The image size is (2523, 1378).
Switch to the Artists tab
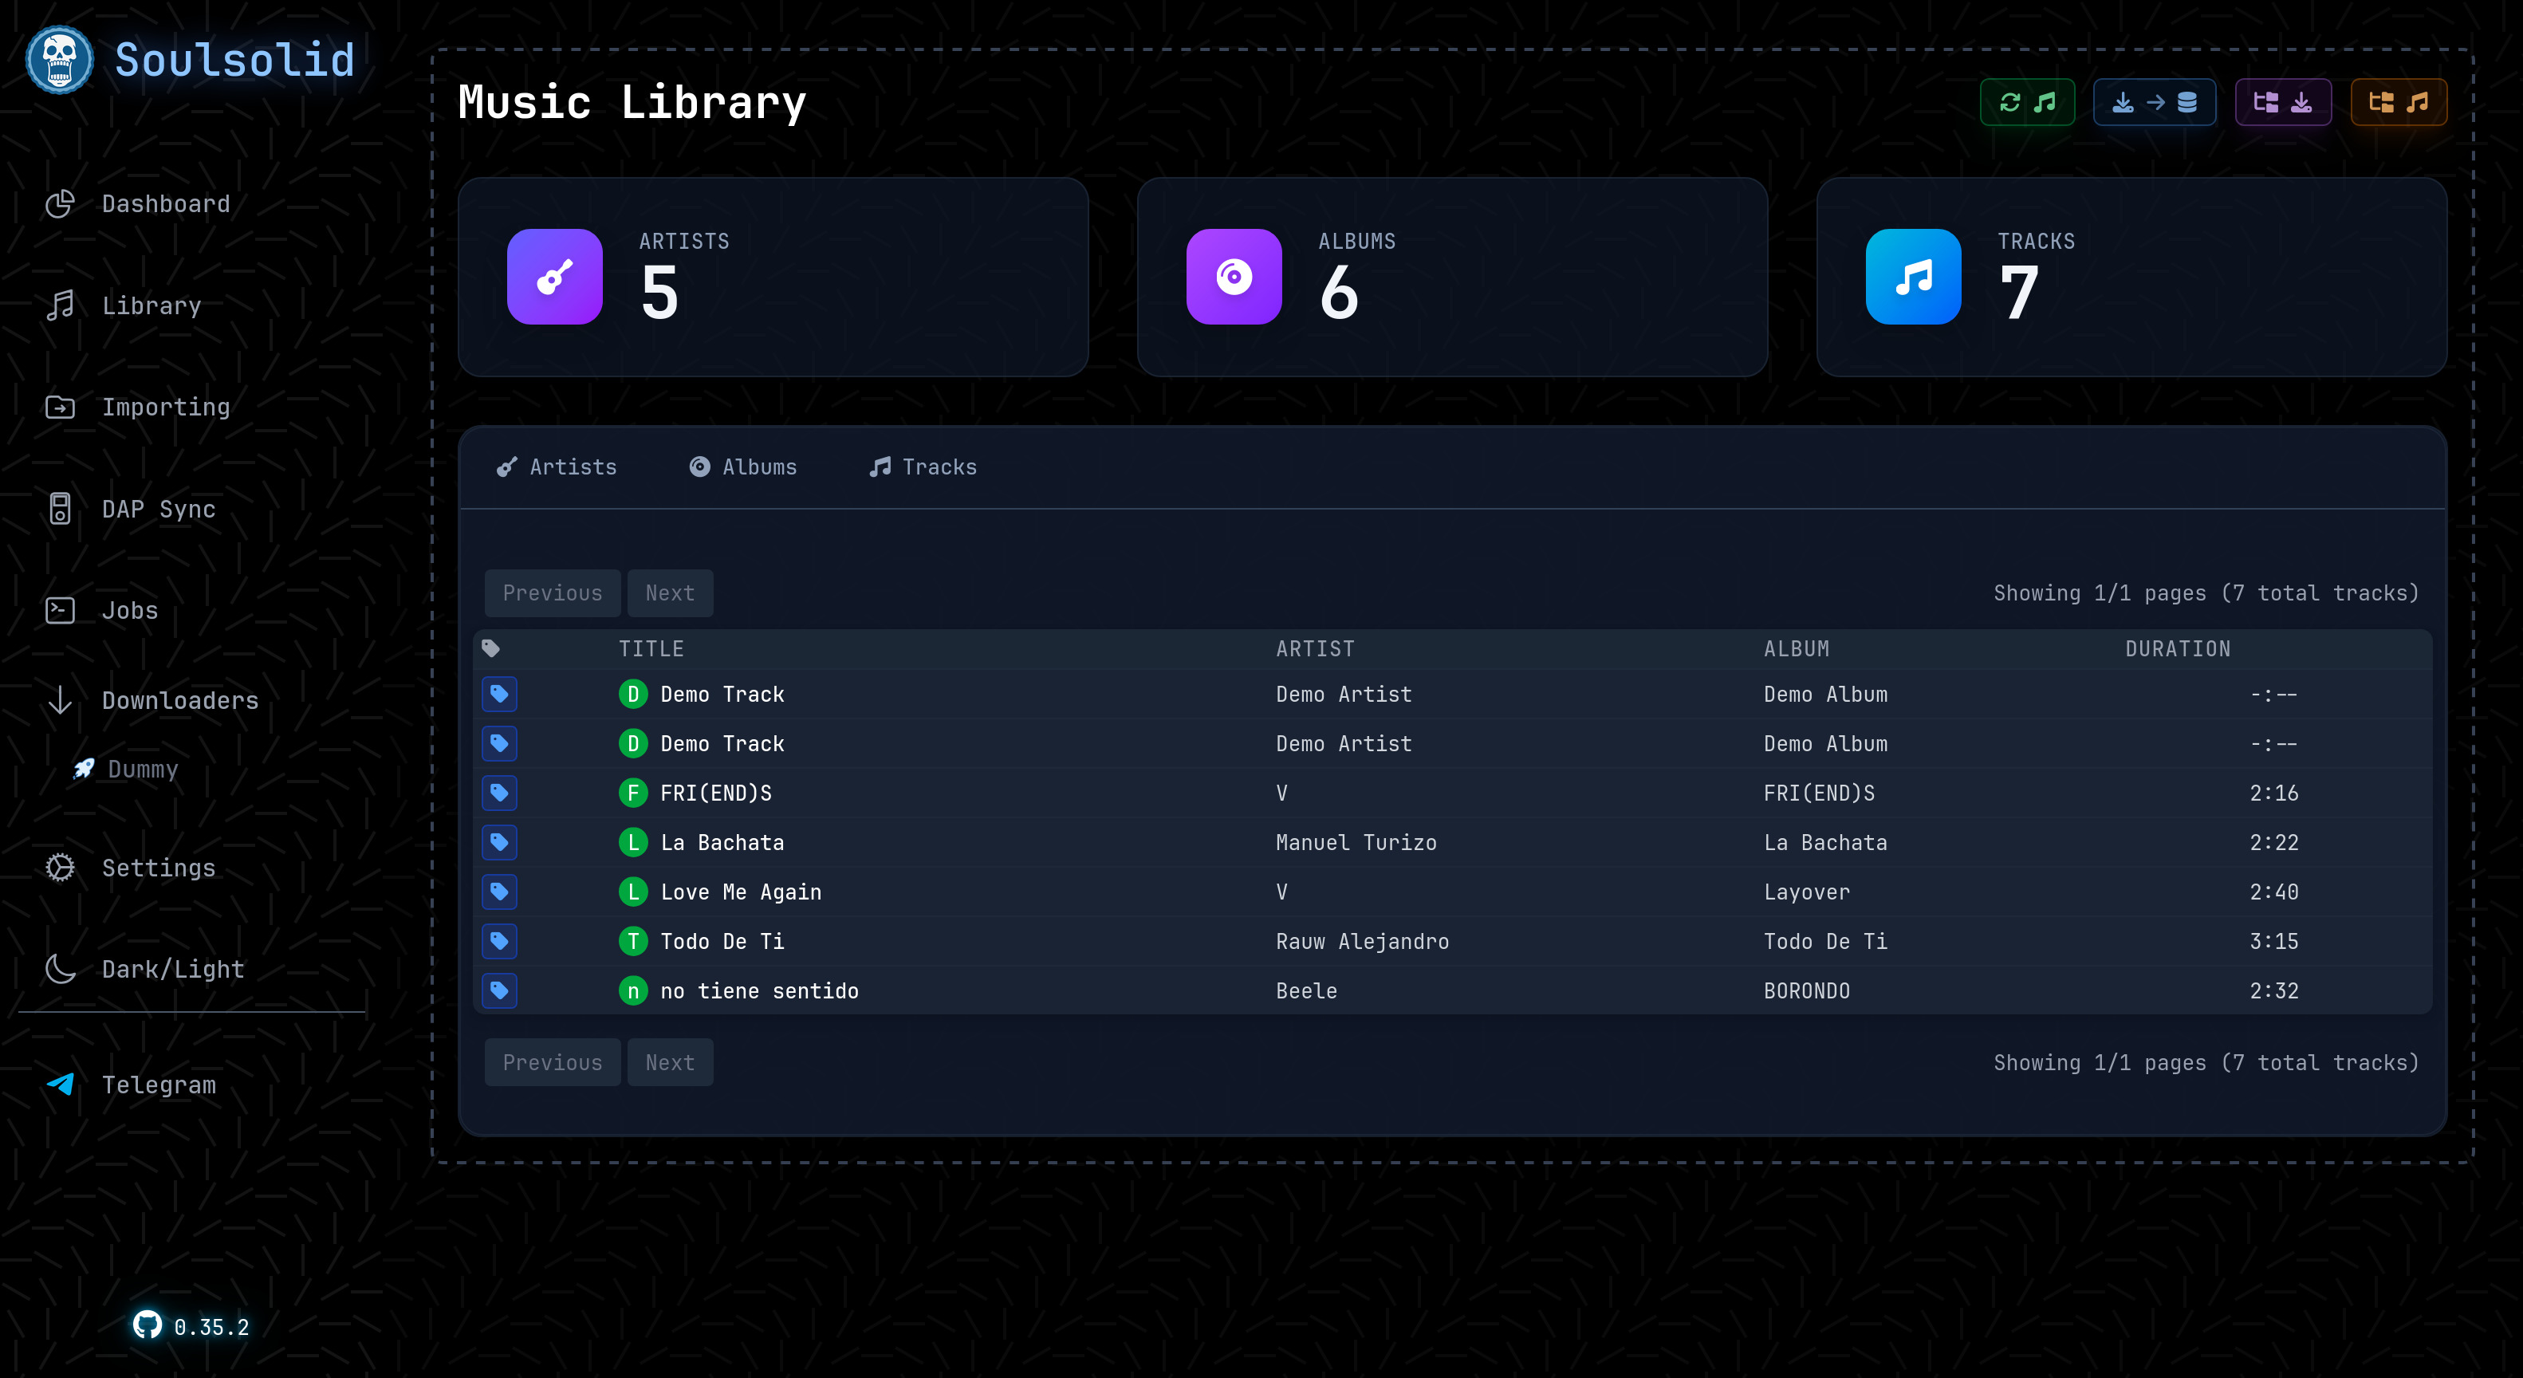pyautogui.click(x=557, y=467)
